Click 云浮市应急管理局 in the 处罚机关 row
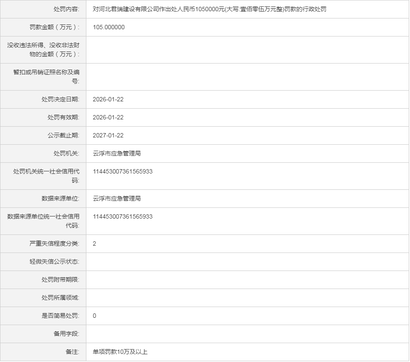The image size is (410, 362). [116, 153]
